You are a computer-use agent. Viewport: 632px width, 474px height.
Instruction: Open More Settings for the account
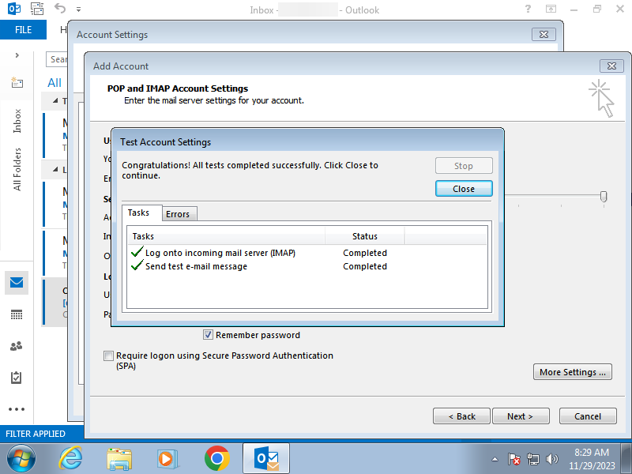tap(573, 372)
